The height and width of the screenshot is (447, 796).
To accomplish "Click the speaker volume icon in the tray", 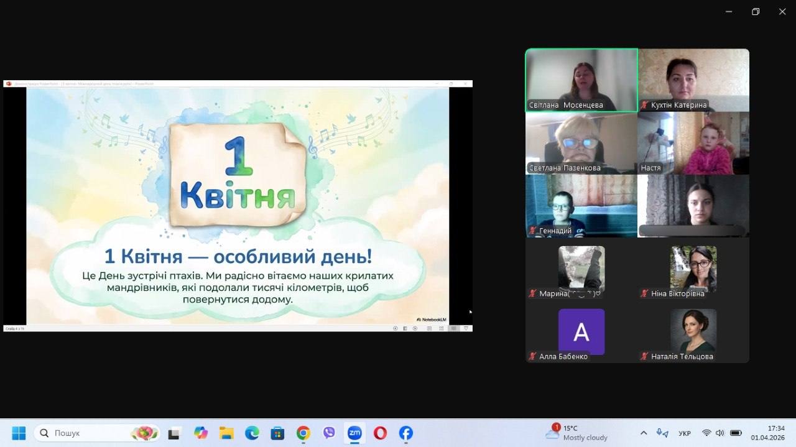I will (x=720, y=433).
